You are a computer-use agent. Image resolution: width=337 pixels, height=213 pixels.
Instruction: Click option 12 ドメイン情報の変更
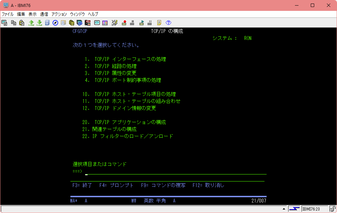click(x=119, y=108)
